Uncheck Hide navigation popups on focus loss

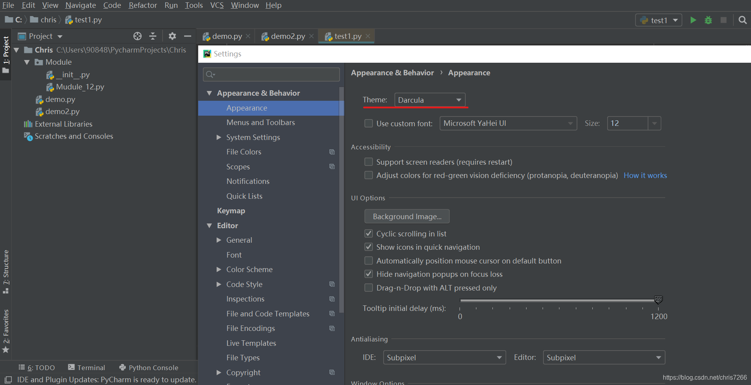pos(369,274)
